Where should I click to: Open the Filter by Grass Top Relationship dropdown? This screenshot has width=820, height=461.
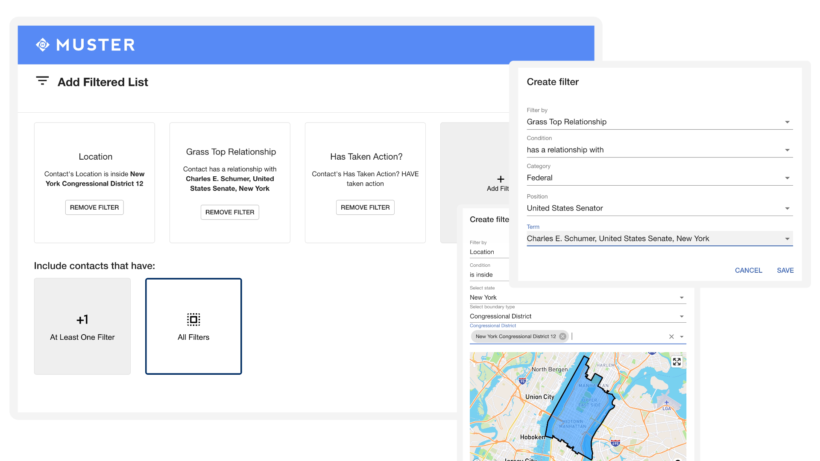pyautogui.click(x=660, y=122)
